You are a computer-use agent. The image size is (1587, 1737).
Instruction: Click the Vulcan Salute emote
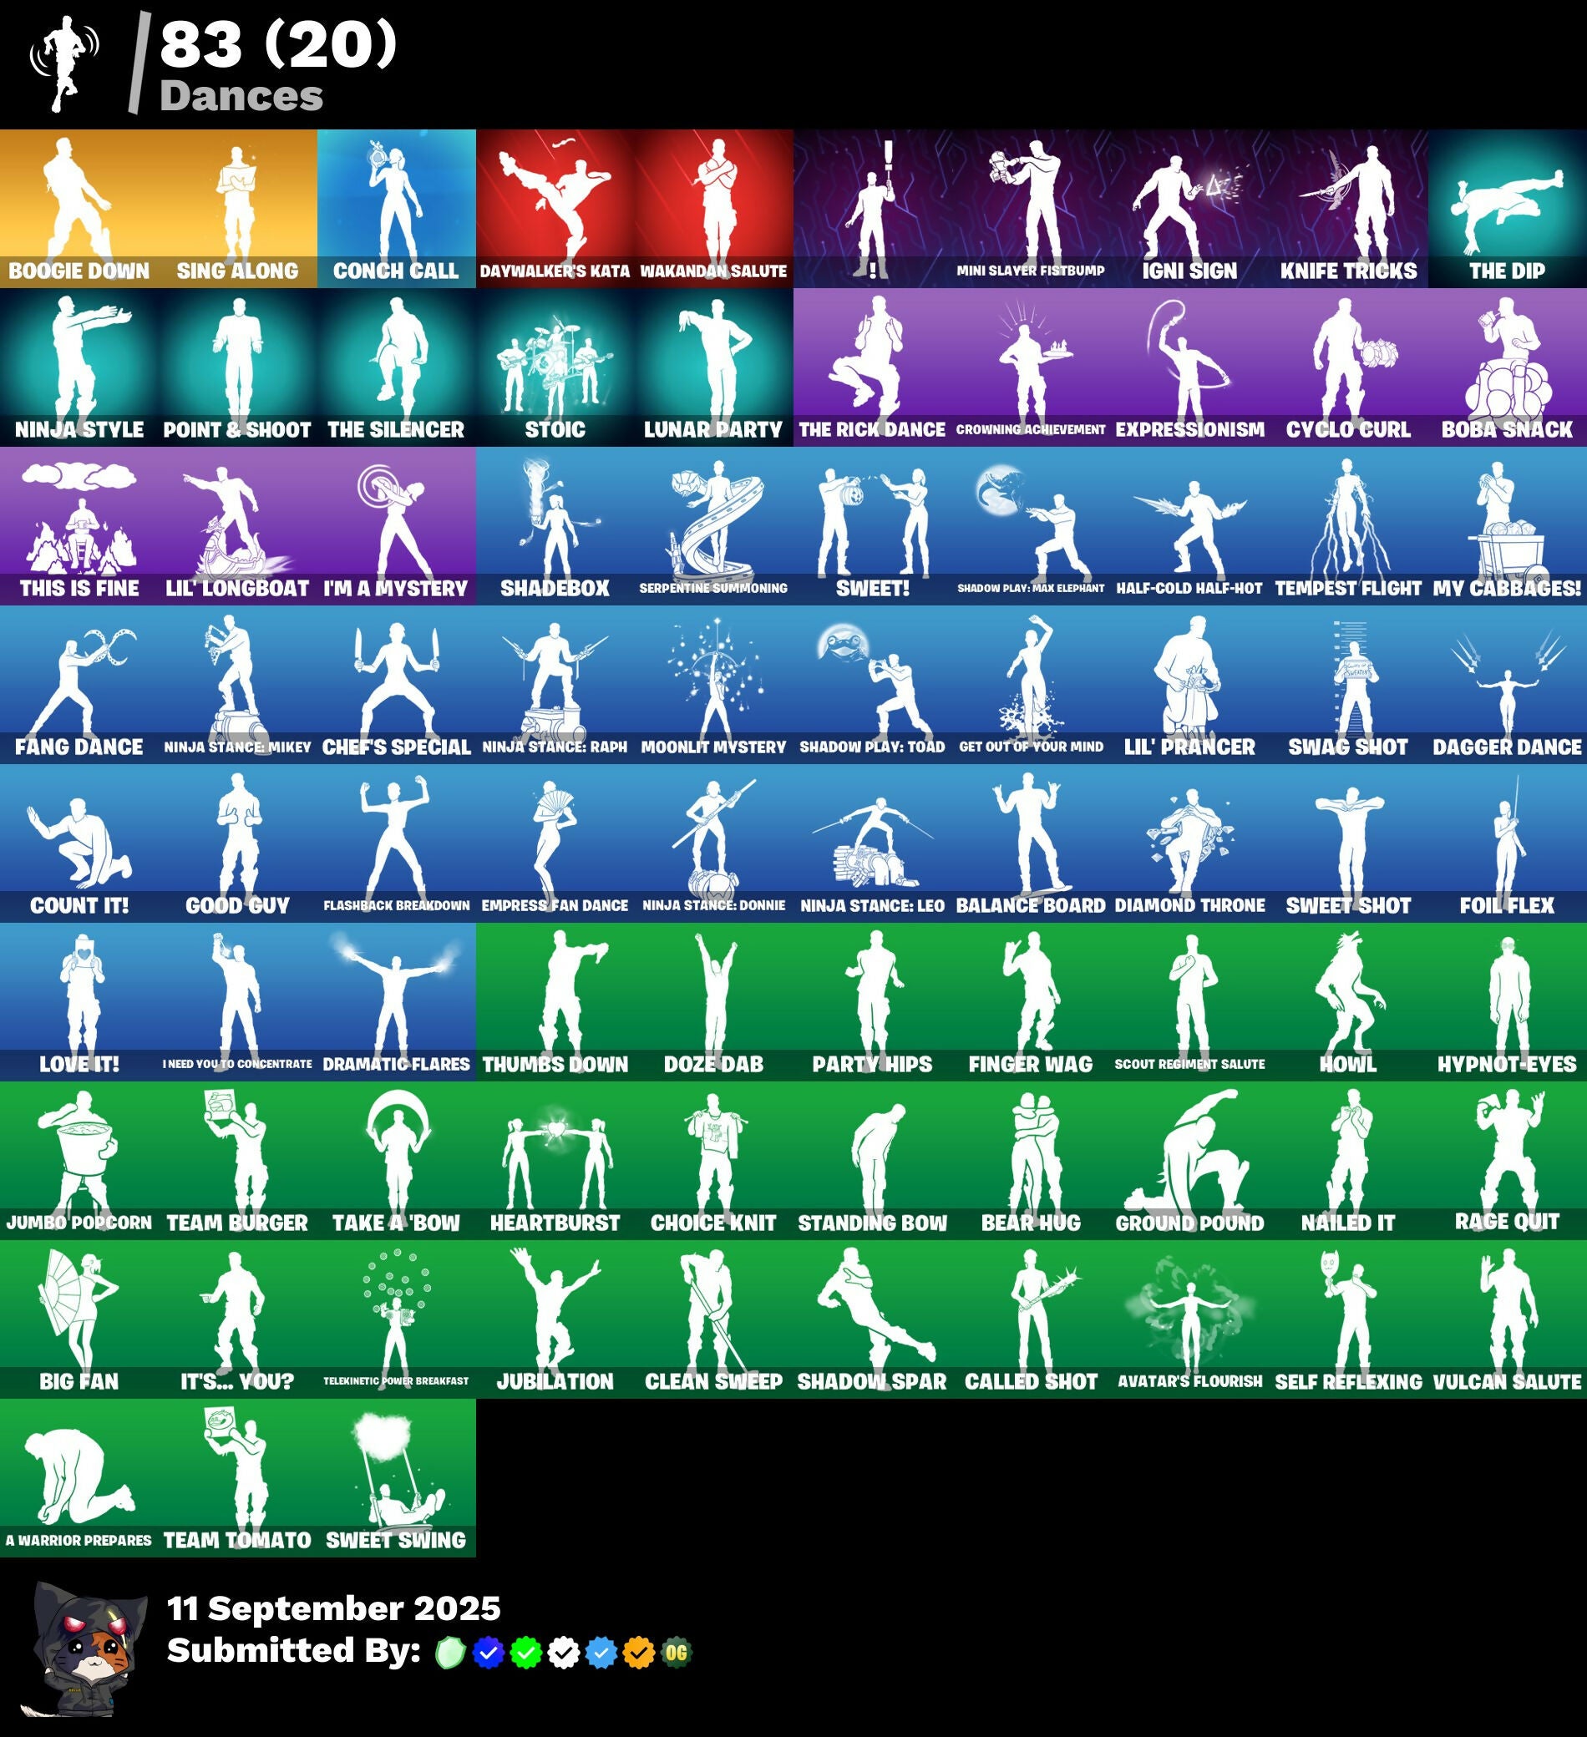click(1507, 1319)
